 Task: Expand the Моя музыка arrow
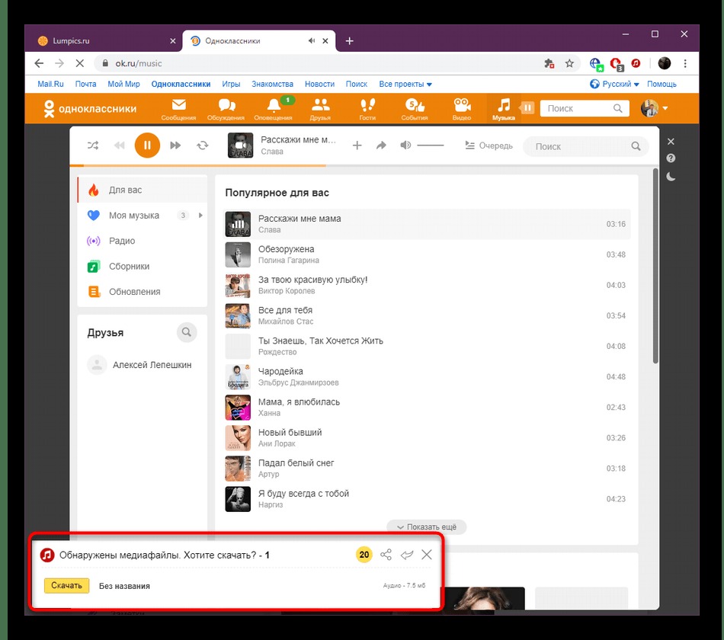[x=200, y=215]
